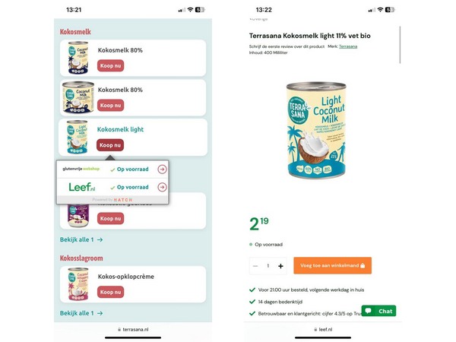This screenshot has width=456, height=342.
Task: Click the Terrasana brand link
Action: [x=348, y=46]
